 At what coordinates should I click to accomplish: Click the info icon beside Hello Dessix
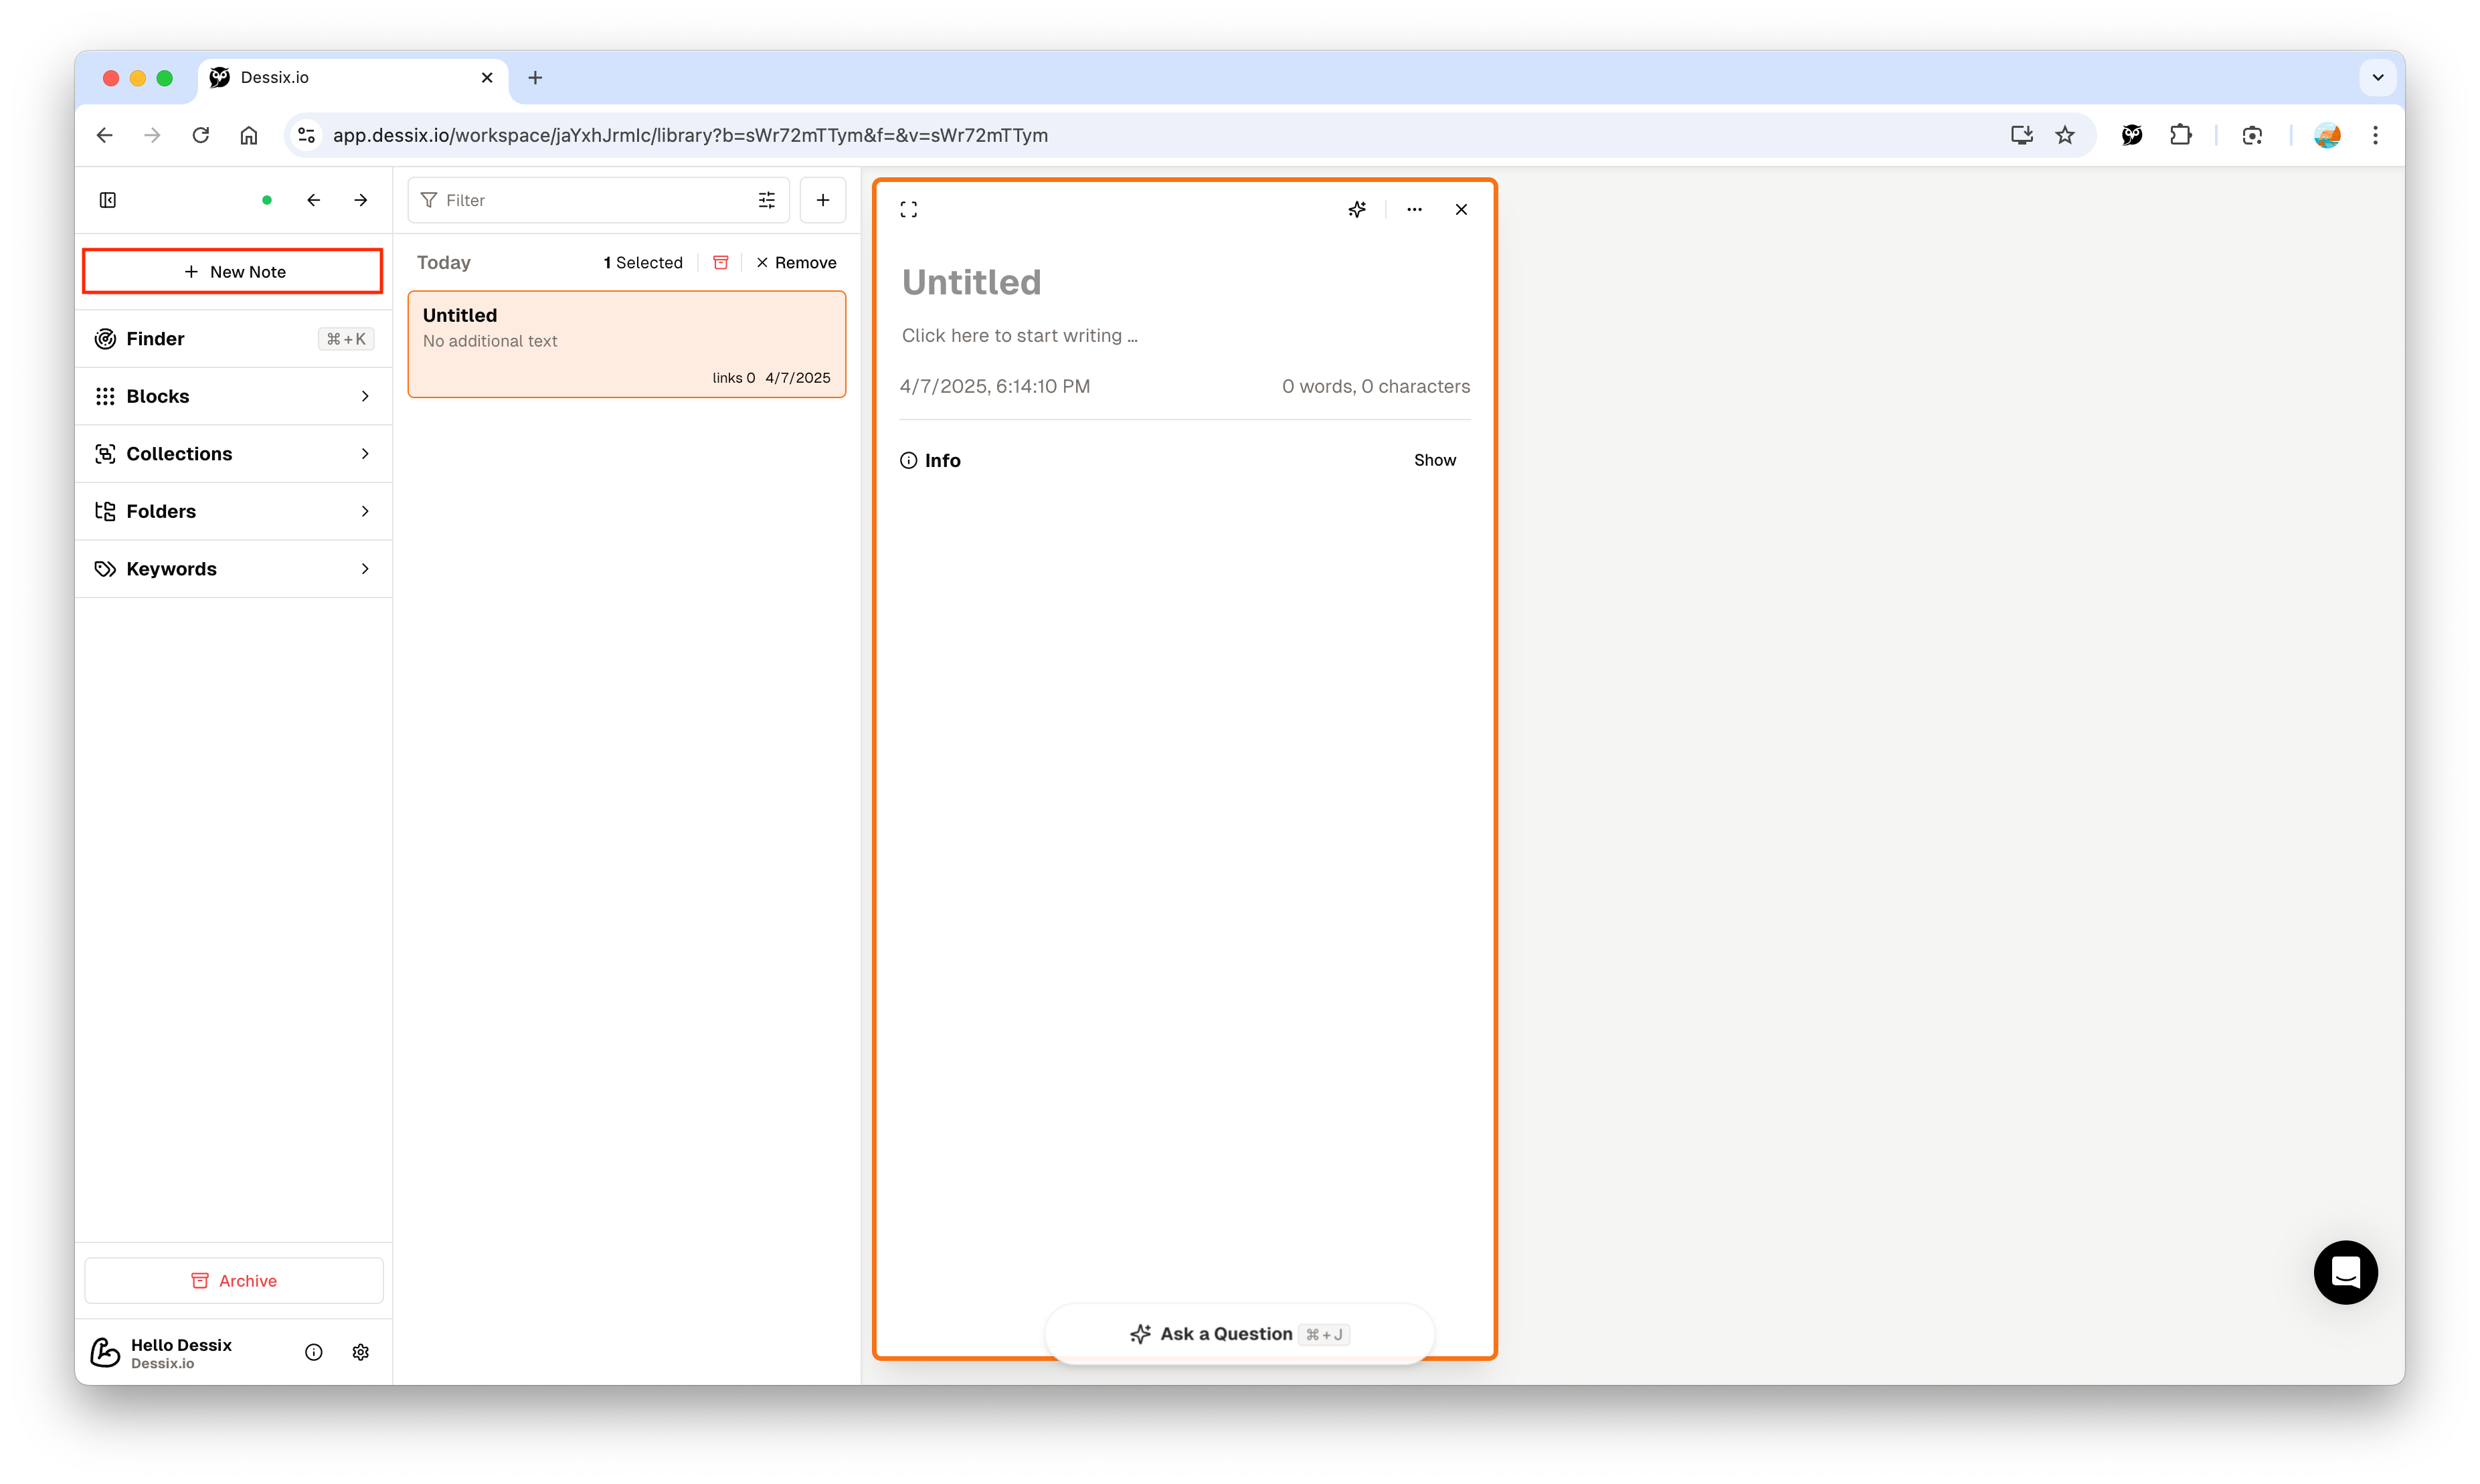[x=314, y=1352]
